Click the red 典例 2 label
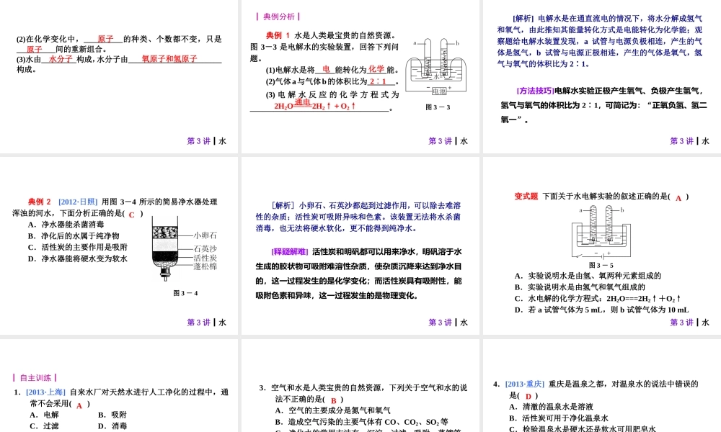The image size is (721, 432). tap(40, 202)
